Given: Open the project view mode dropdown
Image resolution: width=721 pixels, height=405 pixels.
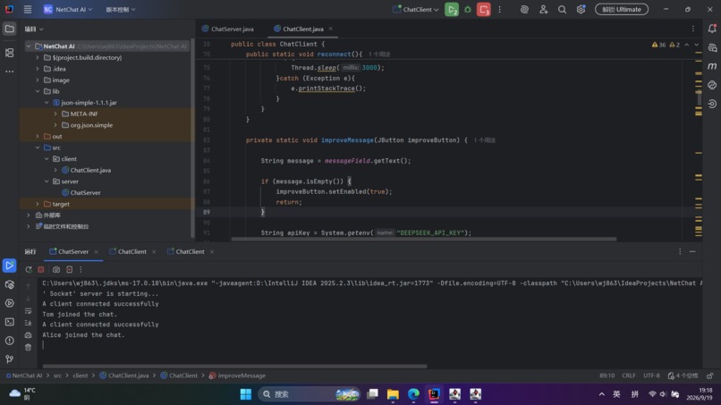Looking at the screenshot, I should (x=34, y=29).
